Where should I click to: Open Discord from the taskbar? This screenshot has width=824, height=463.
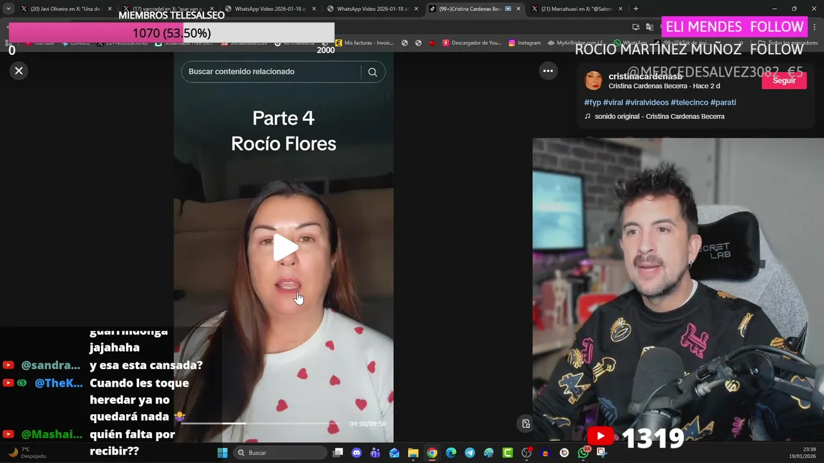[357, 453]
